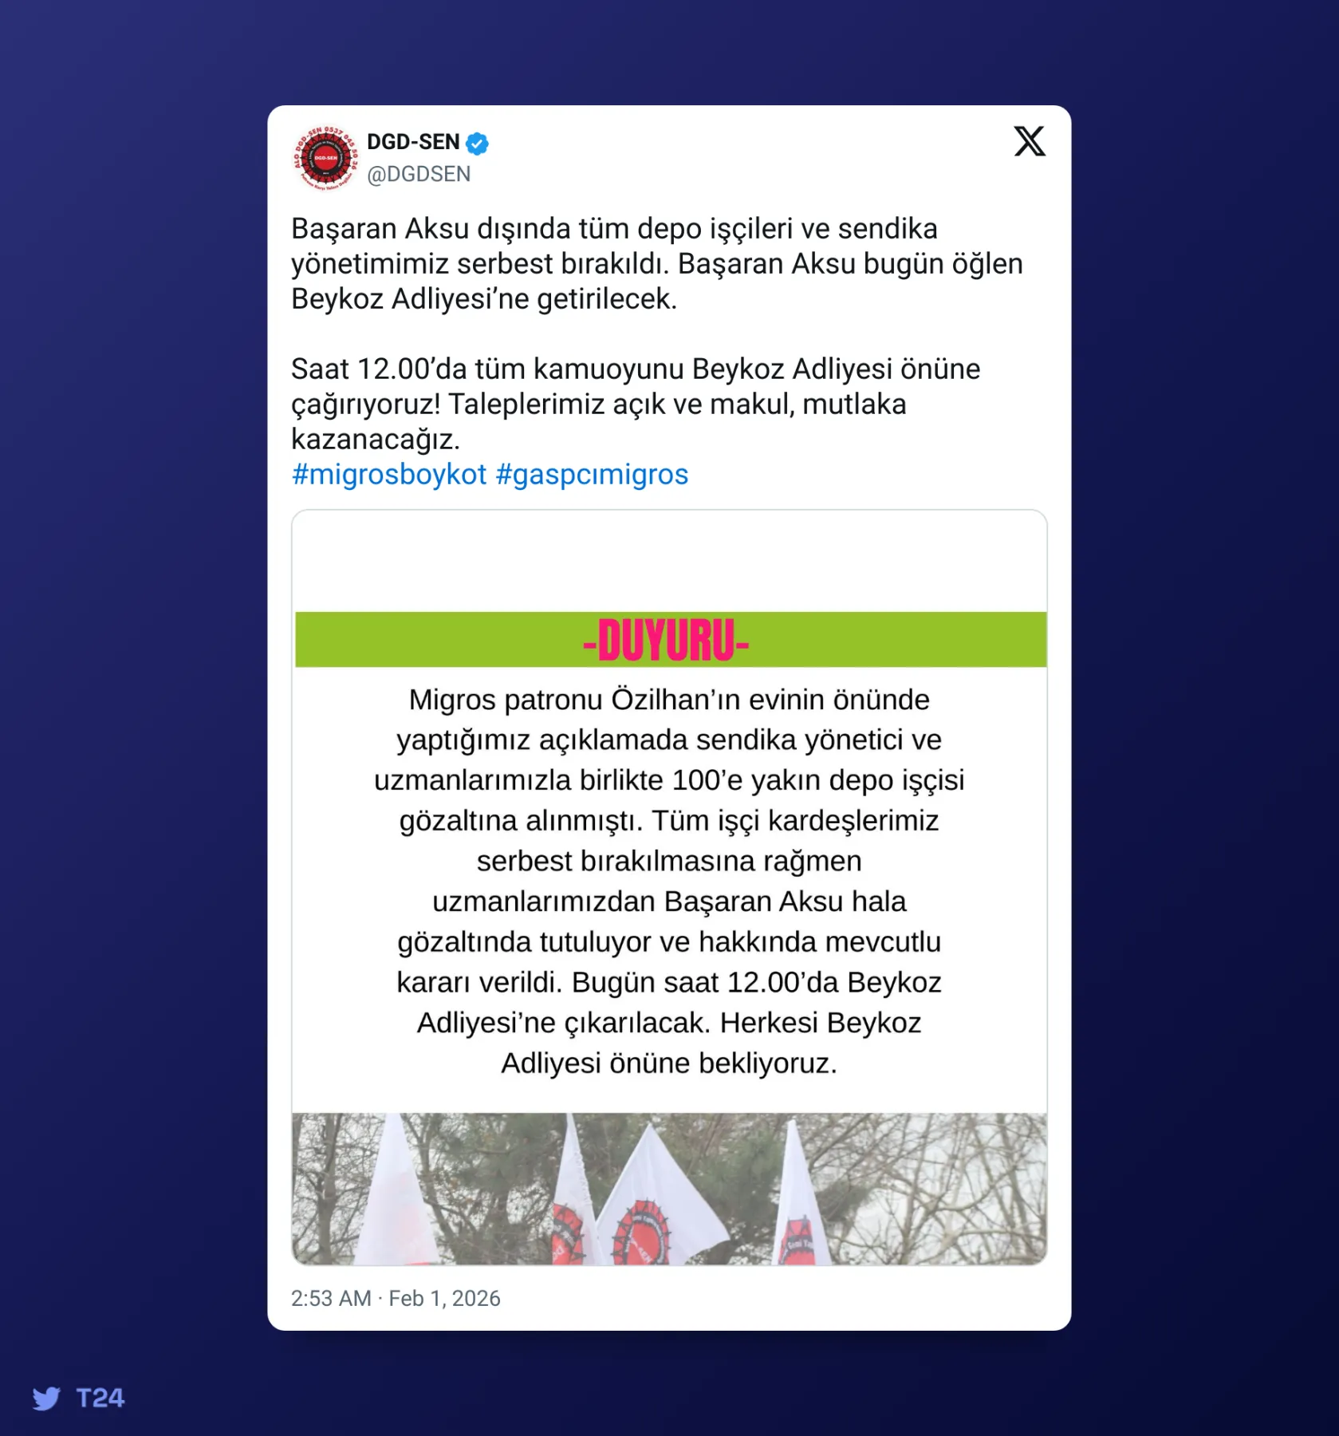Open the DGD-SEN profile avatar

325,158
